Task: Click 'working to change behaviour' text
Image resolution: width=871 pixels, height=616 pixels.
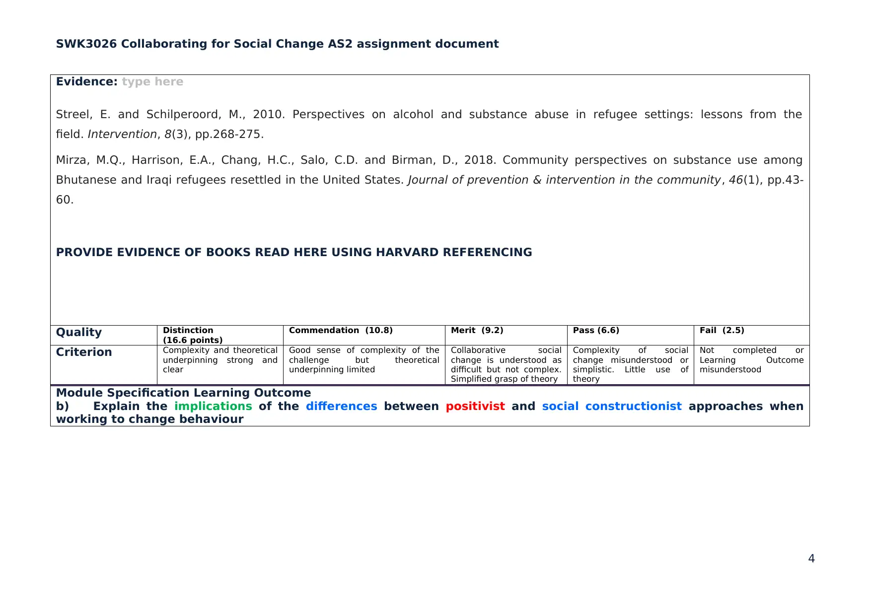Action: 149,419
